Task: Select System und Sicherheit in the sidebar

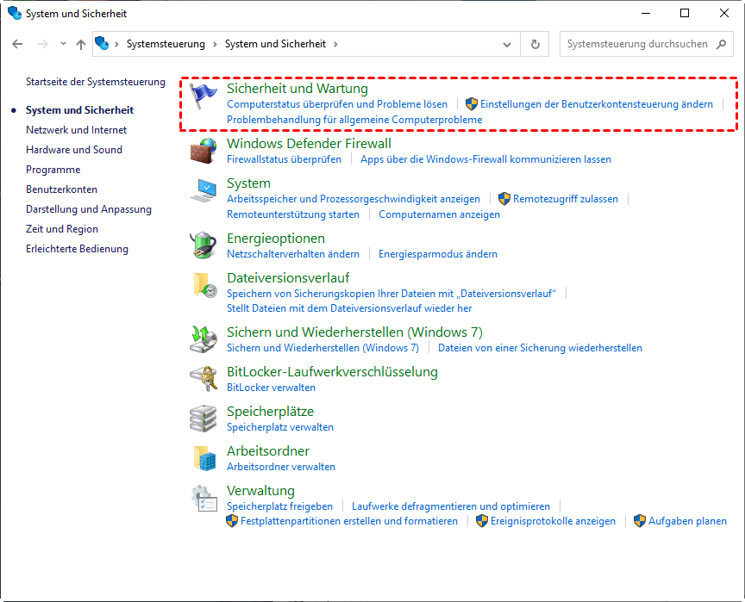Action: [79, 110]
